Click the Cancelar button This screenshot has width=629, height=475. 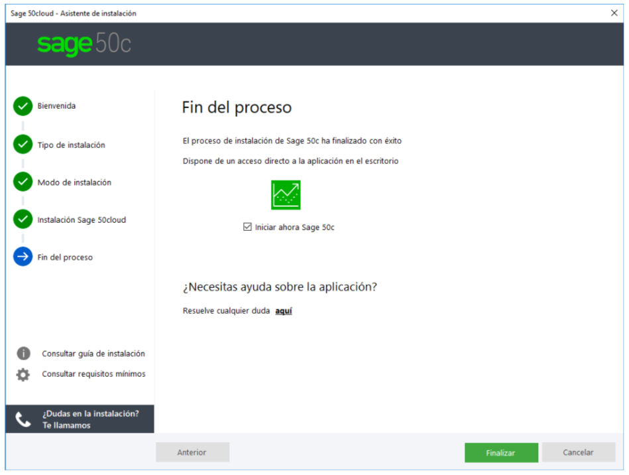(579, 452)
